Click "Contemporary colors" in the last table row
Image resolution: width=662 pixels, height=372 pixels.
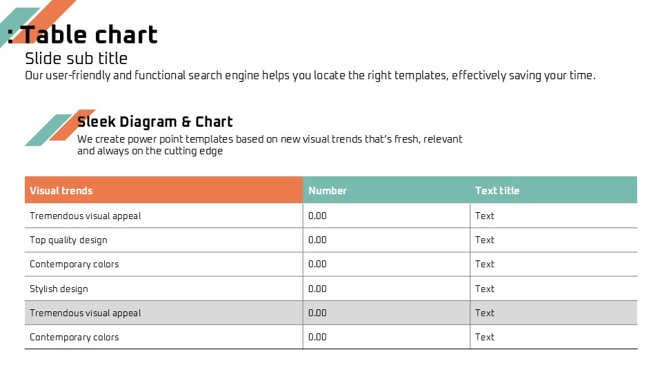point(74,337)
